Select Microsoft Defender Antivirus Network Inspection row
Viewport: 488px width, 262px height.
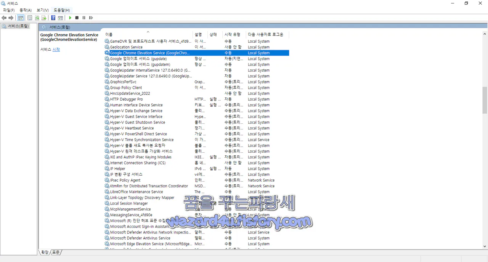tap(196, 232)
